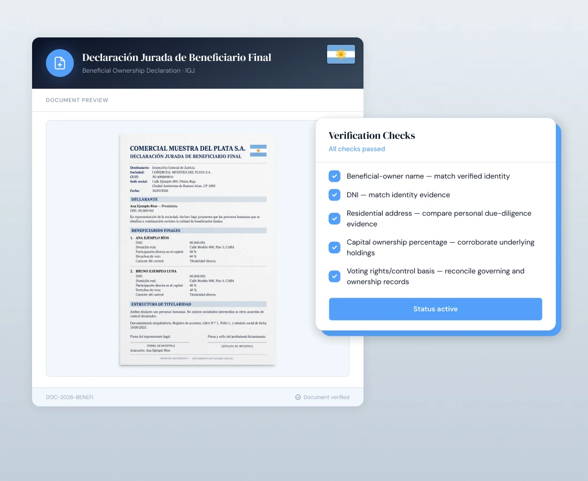The image size is (588, 481).
Task: Click the Residential address check description
Action: pos(439,219)
